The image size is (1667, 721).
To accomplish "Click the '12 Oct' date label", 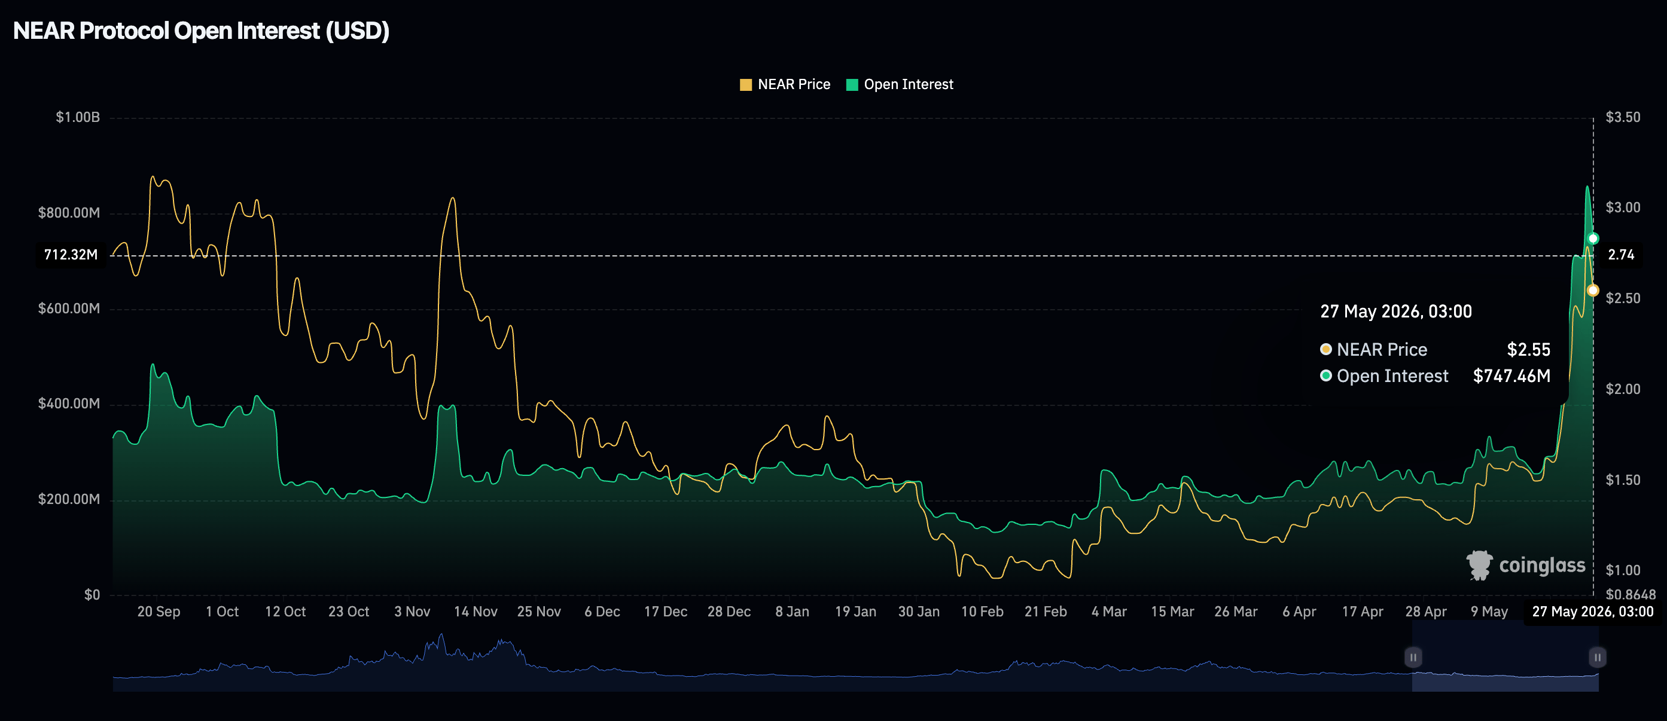I will (285, 612).
